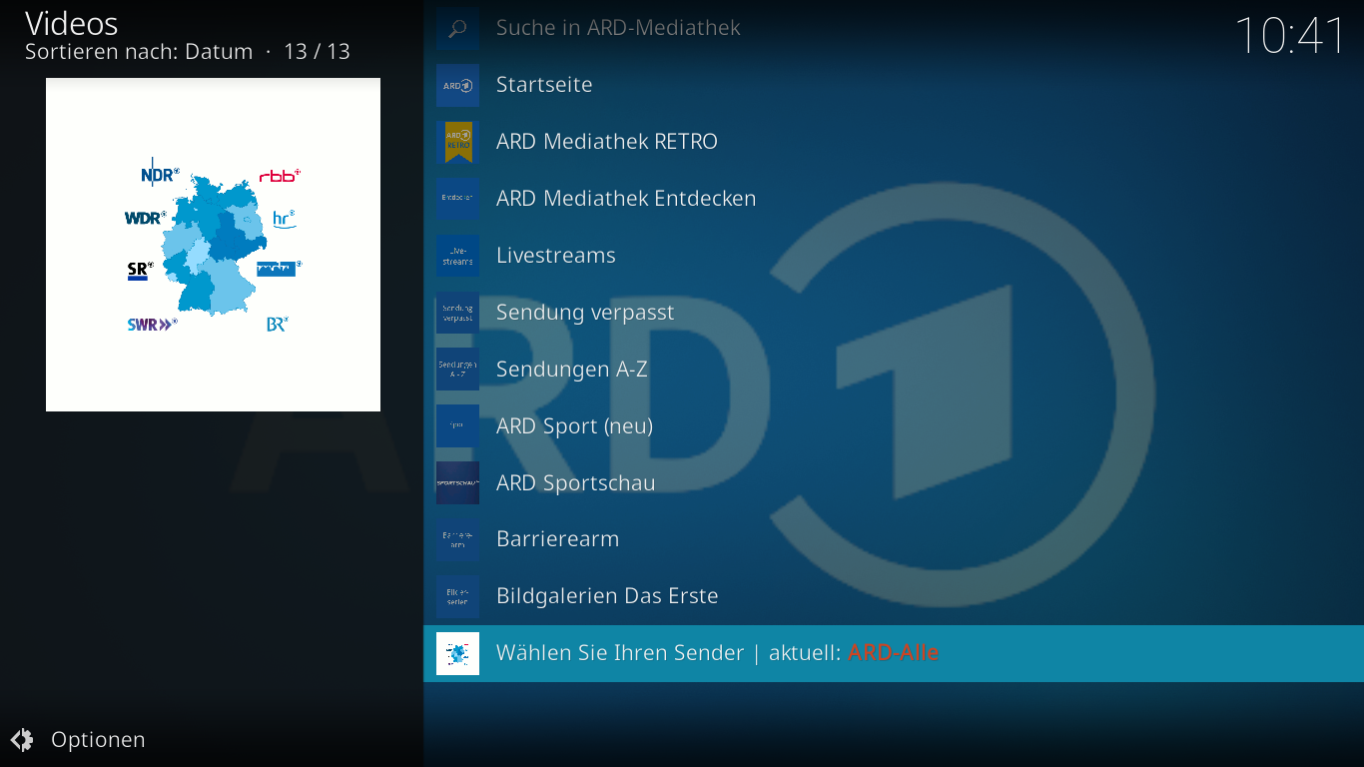Click the ARD logo icon beside Startseite
Image resolution: width=1364 pixels, height=767 pixels.
pyautogui.click(x=457, y=85)
